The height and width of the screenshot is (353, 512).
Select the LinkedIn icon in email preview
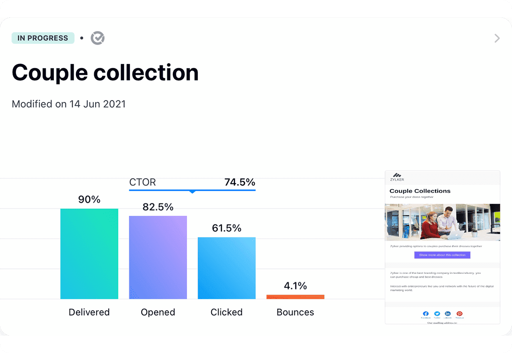pos(448,314)
